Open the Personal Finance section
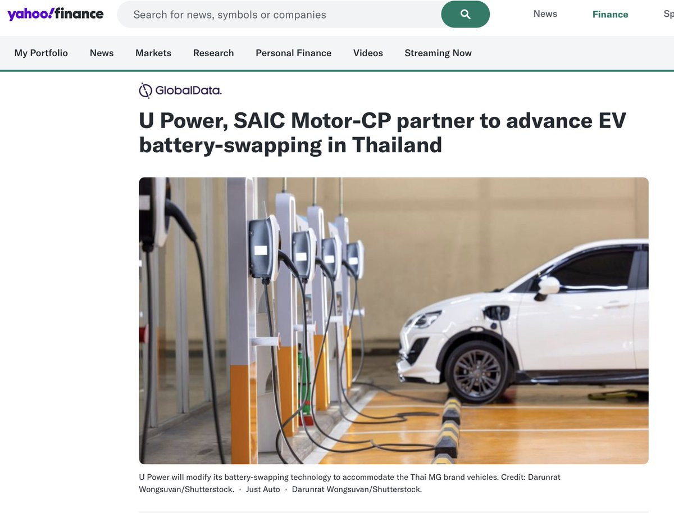674x513 pixels. [293, 53]
